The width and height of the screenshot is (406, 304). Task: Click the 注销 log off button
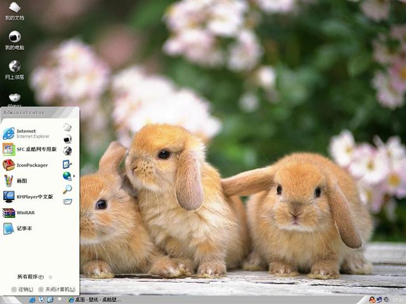22,289
